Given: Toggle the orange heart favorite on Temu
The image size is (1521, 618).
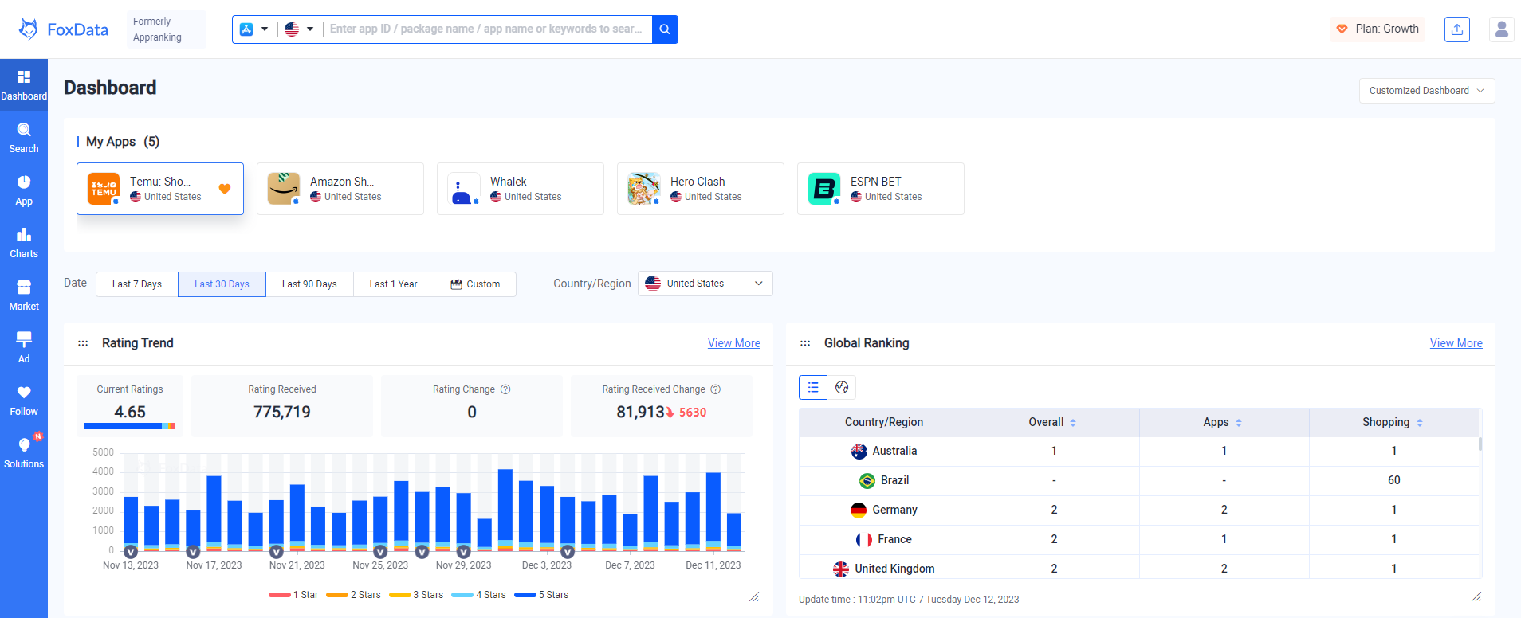Looking at the screenshot, I should point(225,189).
